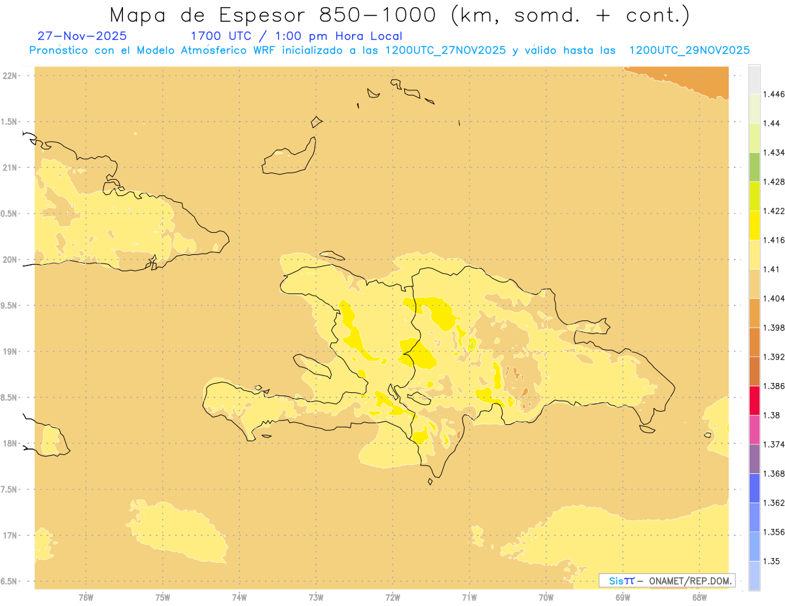This screenshot has height=606, width=785.
Task: Click the pale yellow swatch between 1.41 and 1.416
Action: (754, 254)
